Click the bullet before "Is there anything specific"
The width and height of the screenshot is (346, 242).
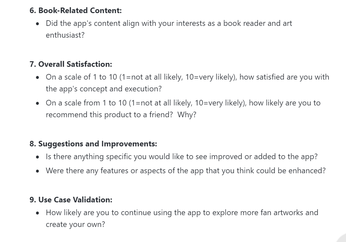38,157
